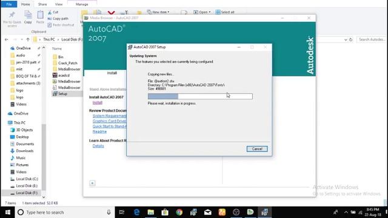Screen dimensions: 388x218
Task: Click the Cortana microphone icon
Action: pyautogui.click(x=109, y=213)
